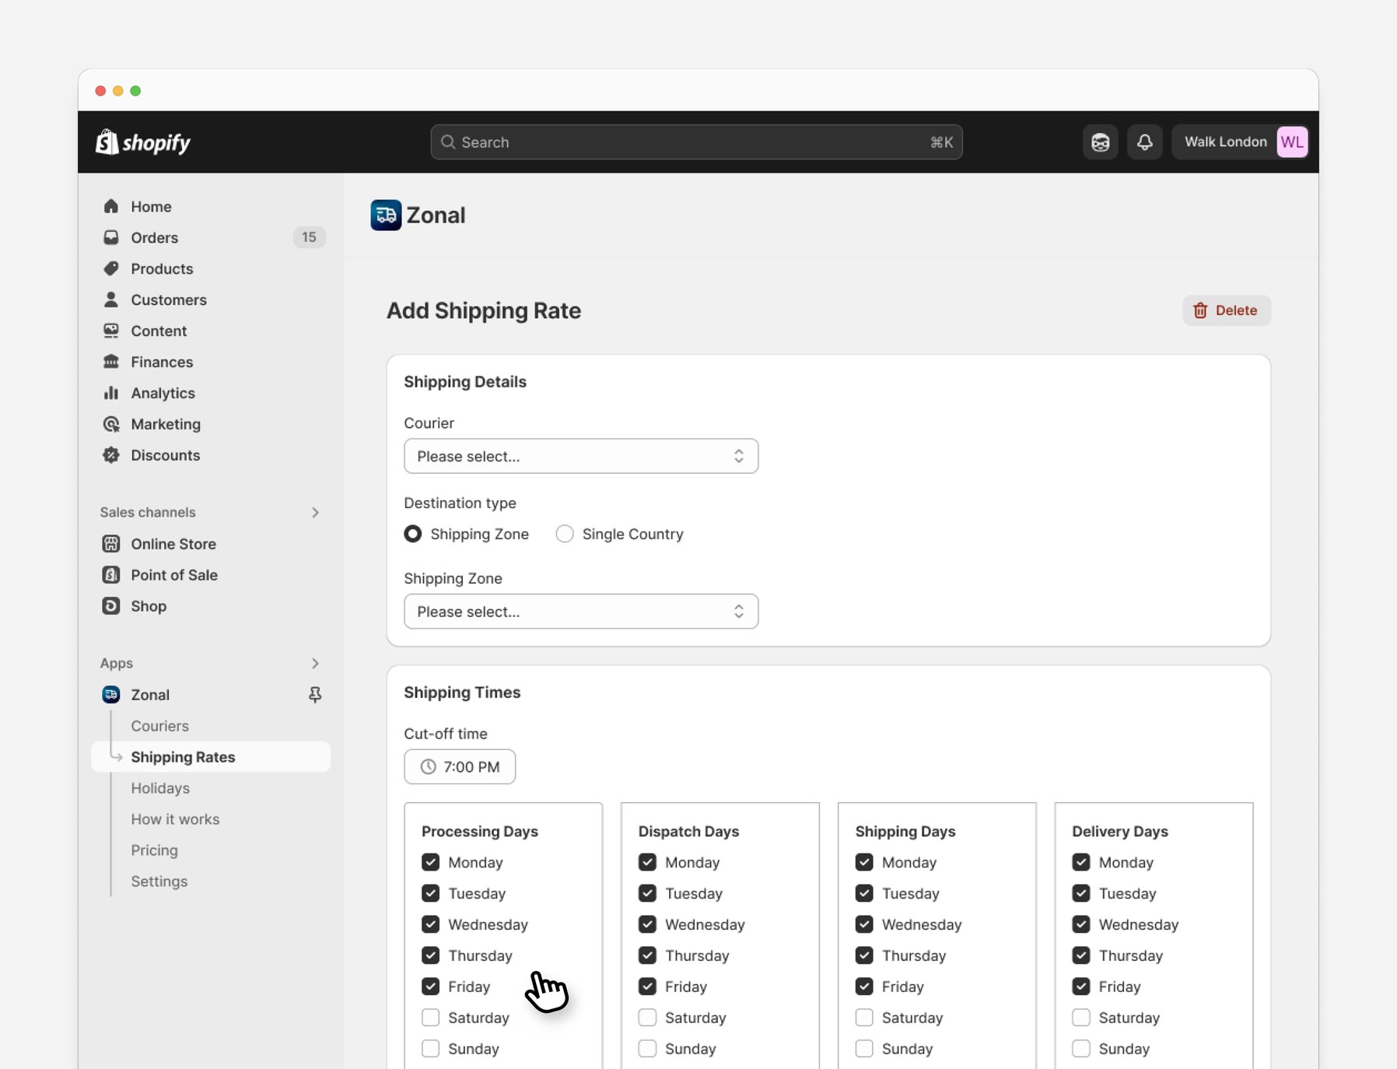1397x1069 pixels.
Task: Switch to the Couriers page
Action: coord(159,726)
